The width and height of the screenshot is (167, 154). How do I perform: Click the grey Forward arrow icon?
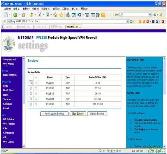coord(23,15)
